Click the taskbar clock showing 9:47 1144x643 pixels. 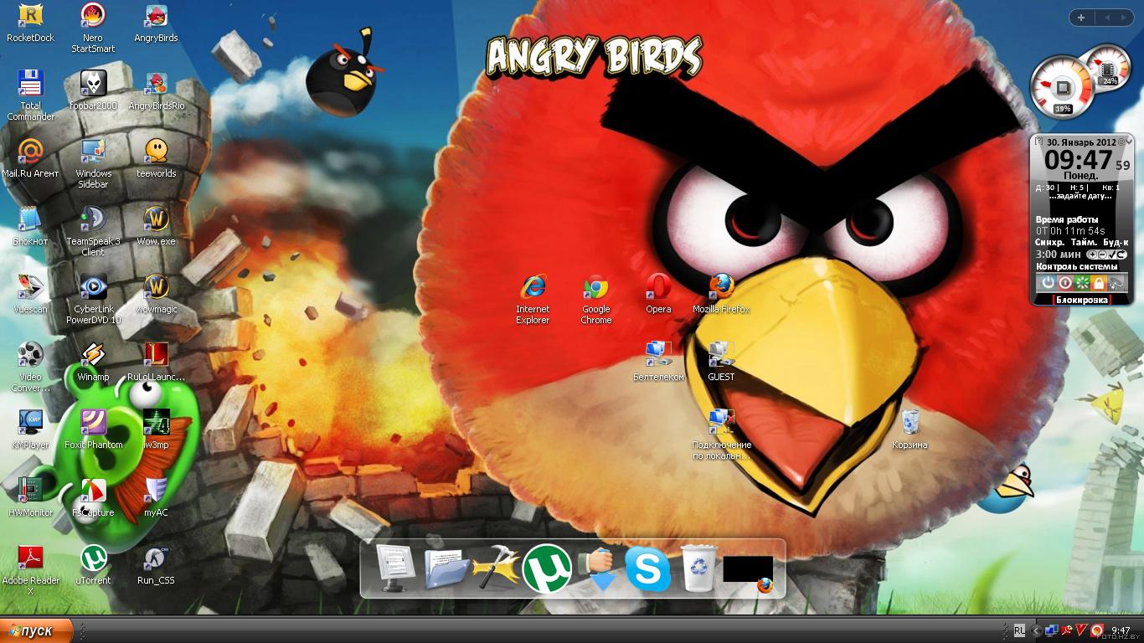pyautogui.click(x=1121, y=631)
